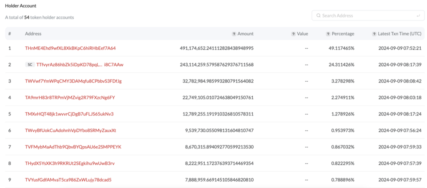
Task: Click the enter-key icon in search box
Action: click(x=418, y=16)
